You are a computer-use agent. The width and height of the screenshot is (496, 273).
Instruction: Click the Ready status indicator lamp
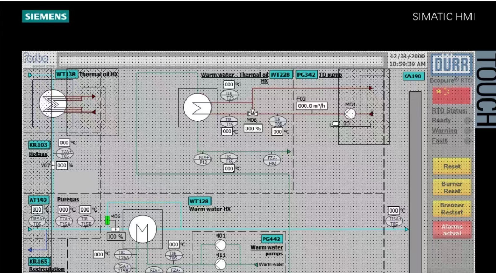[x=467, y=120]
